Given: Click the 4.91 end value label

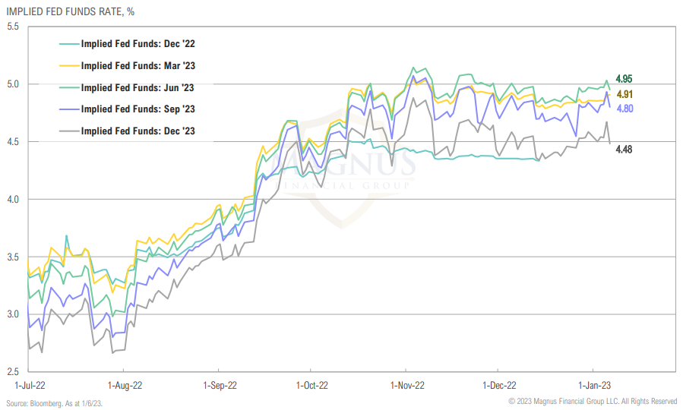Looking at the screenshot, I should pyautogui.click(x=625, y=94).
